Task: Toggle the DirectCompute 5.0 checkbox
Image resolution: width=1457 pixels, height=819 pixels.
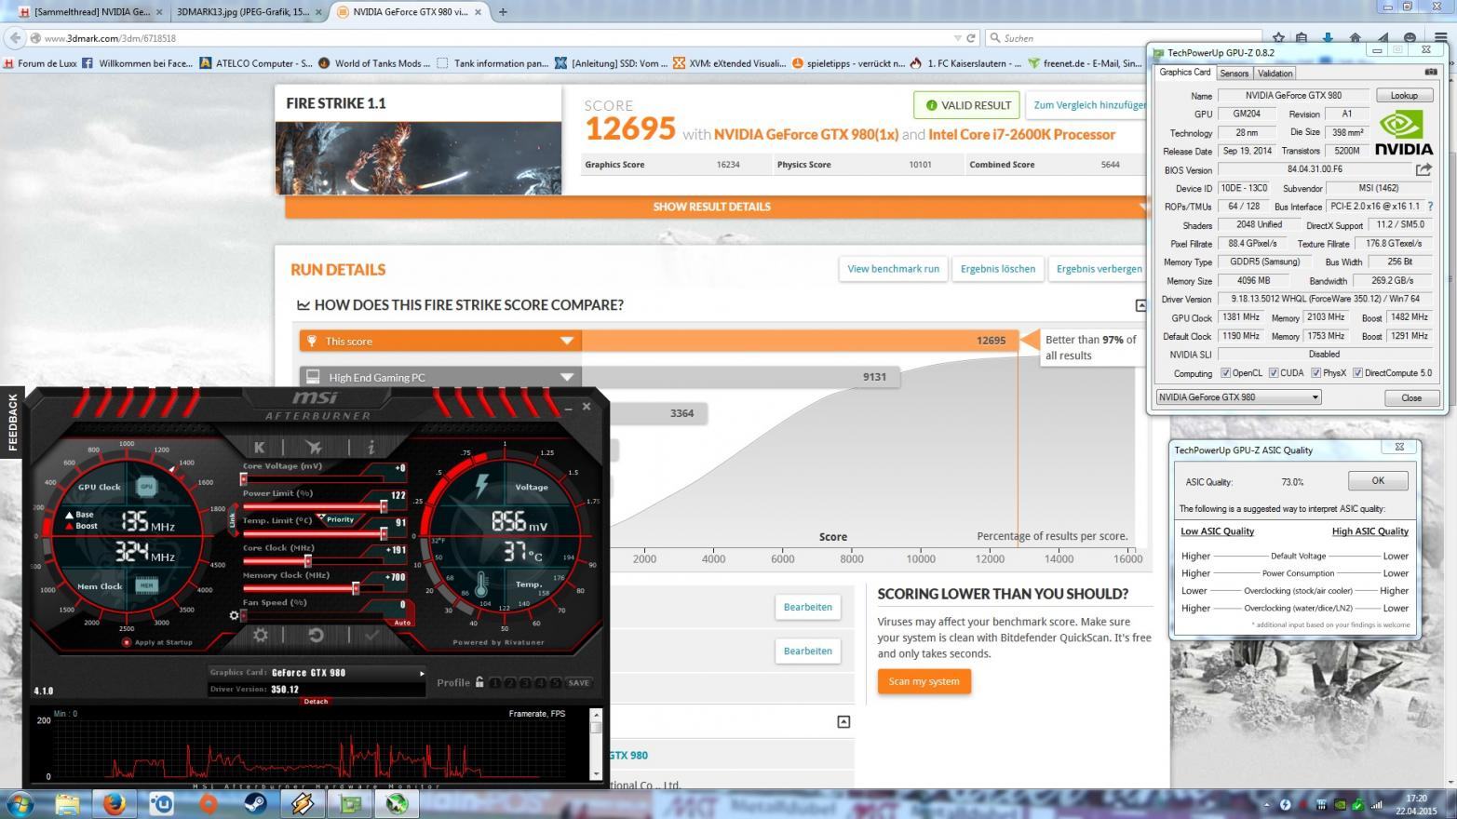Action: coord(1357,373)
